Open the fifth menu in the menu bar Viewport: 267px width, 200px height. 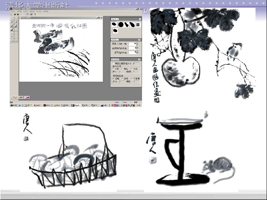pyautogui.click(x=39, y=11)
